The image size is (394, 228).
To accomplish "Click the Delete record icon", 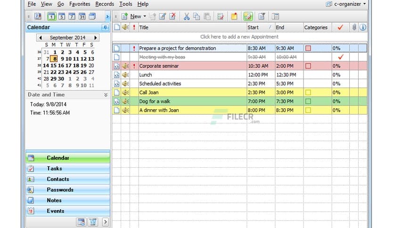I will pyautogui.click(x=172, y=16).
